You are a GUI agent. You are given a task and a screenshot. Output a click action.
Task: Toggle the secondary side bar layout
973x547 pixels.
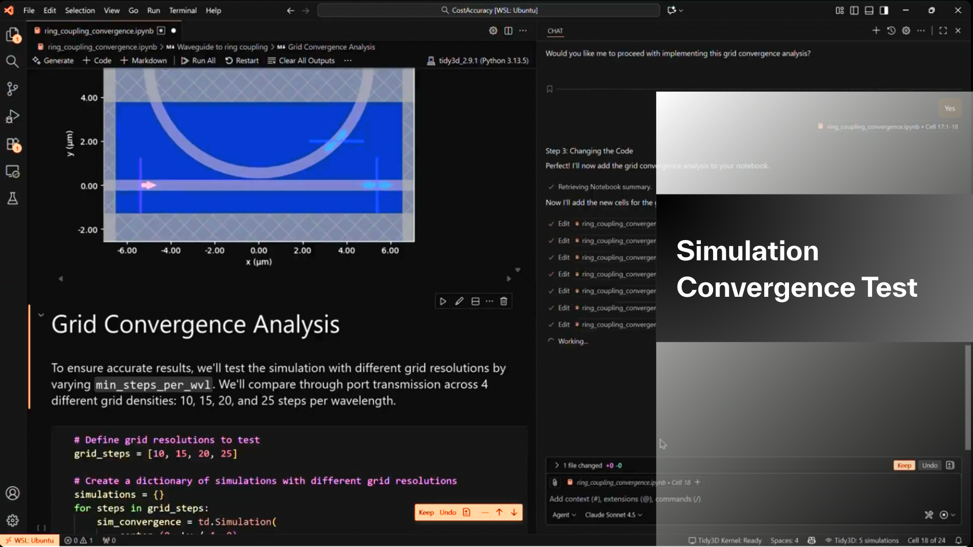(884, 10)
